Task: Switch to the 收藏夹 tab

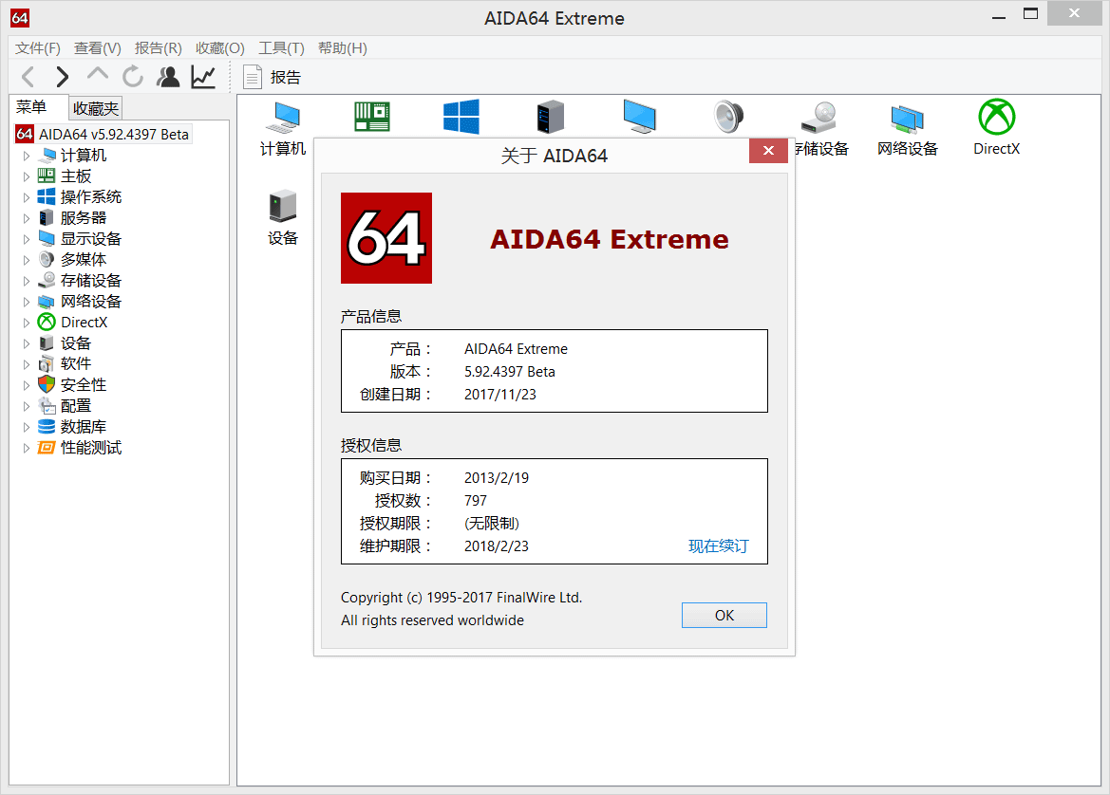Action: [96, 108]
